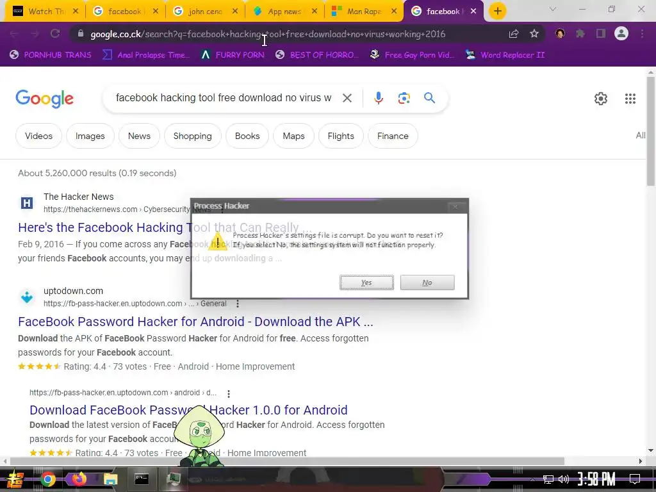This screenshot has width=656, height=492.
Task: Select the Images filter chip
Action: 90,136
